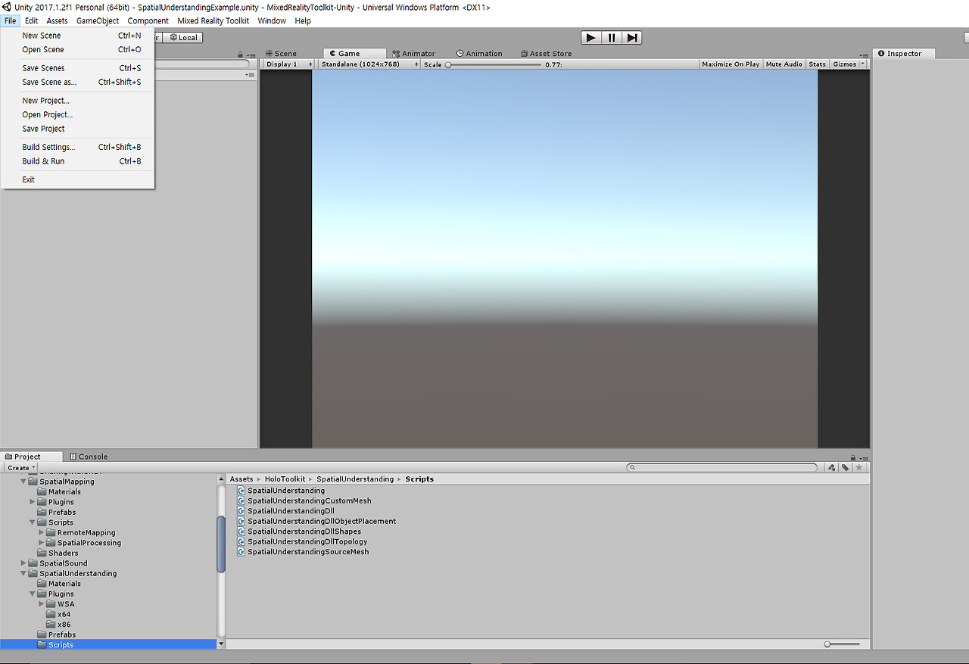Open the Display 1 dropdown

coord(289,64)
